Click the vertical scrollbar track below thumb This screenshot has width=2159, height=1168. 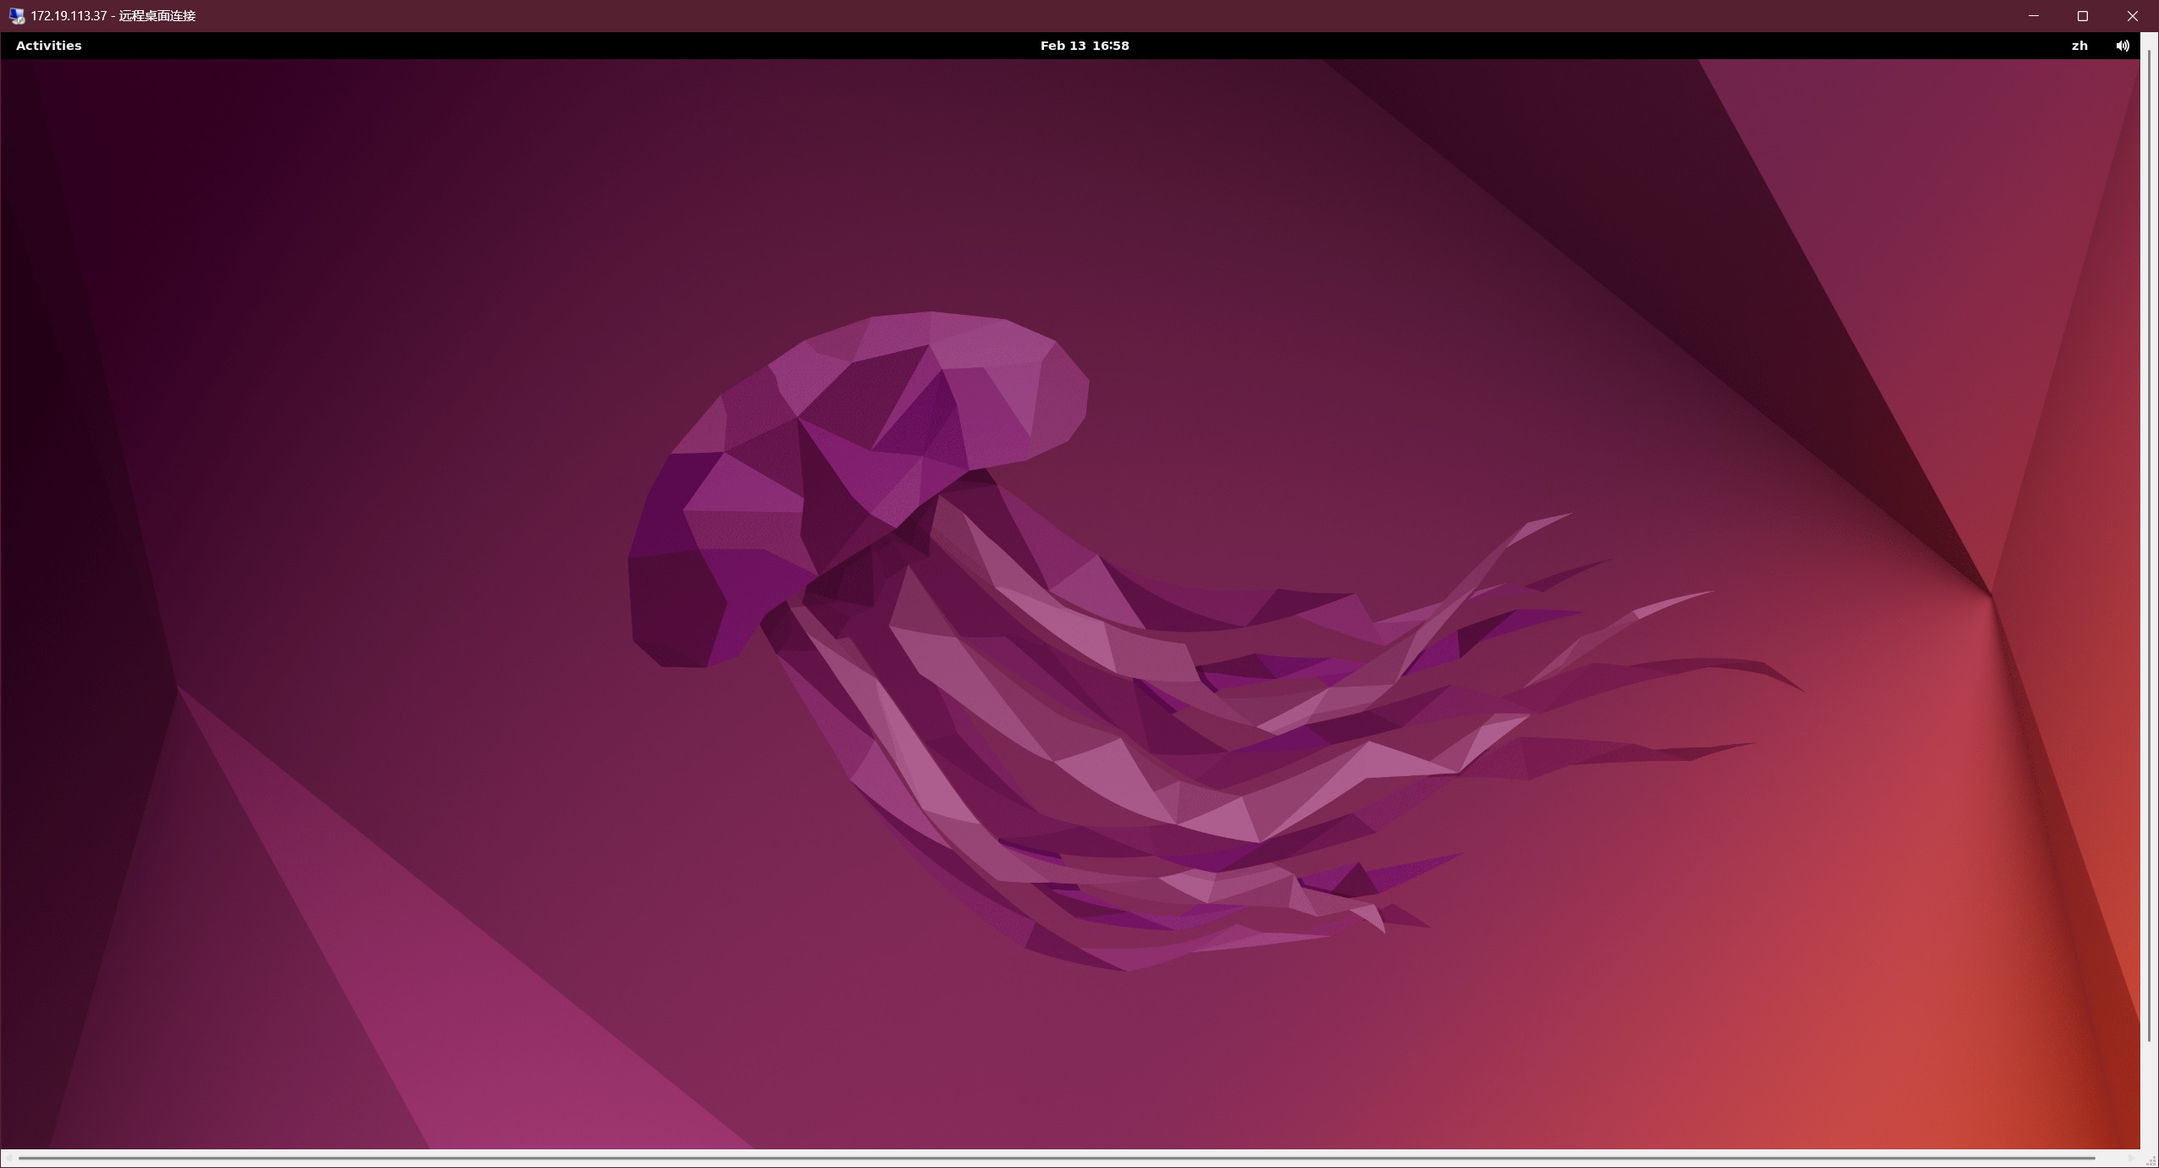(x=2150, y=1096)
